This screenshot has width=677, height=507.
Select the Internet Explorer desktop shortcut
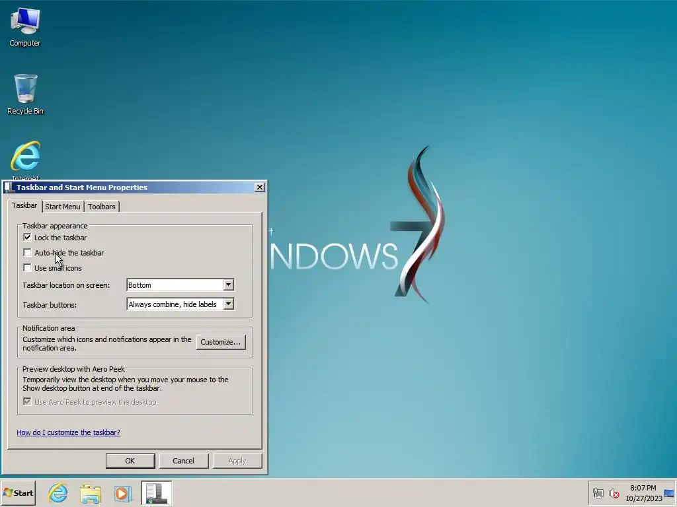point(26,160)
